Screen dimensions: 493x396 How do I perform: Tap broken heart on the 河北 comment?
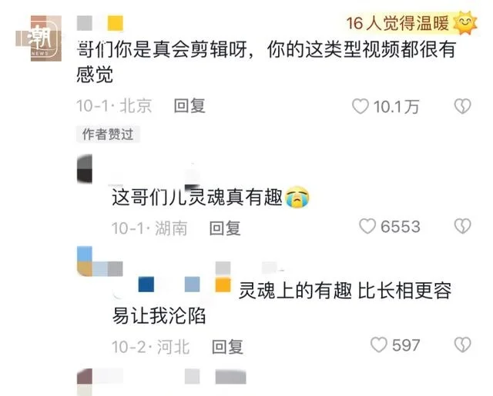pos(462,344)
